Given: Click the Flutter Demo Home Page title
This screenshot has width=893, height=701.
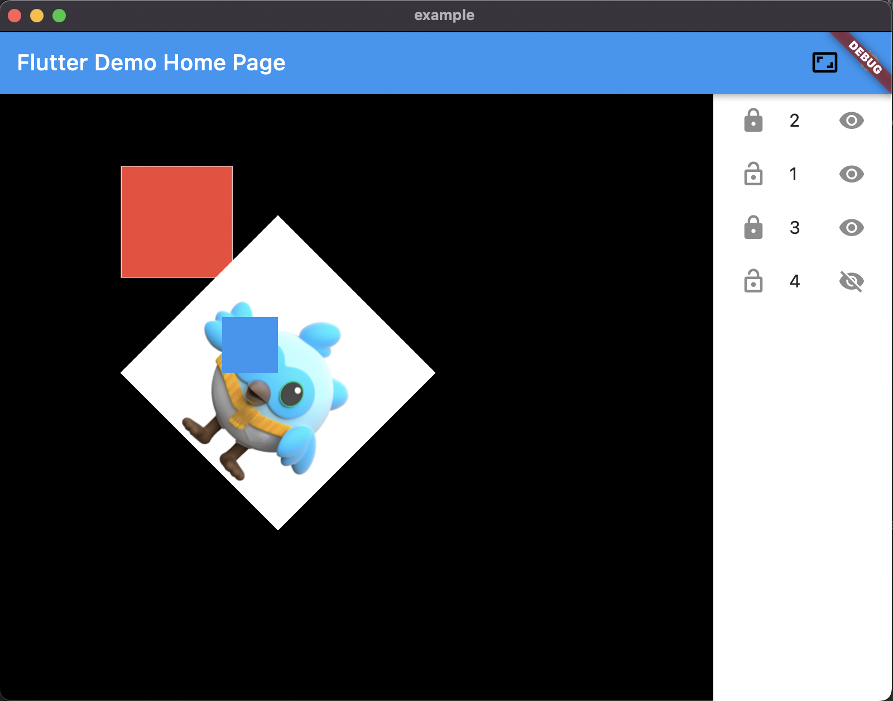Looking at the screenshot, I should 151,63.
